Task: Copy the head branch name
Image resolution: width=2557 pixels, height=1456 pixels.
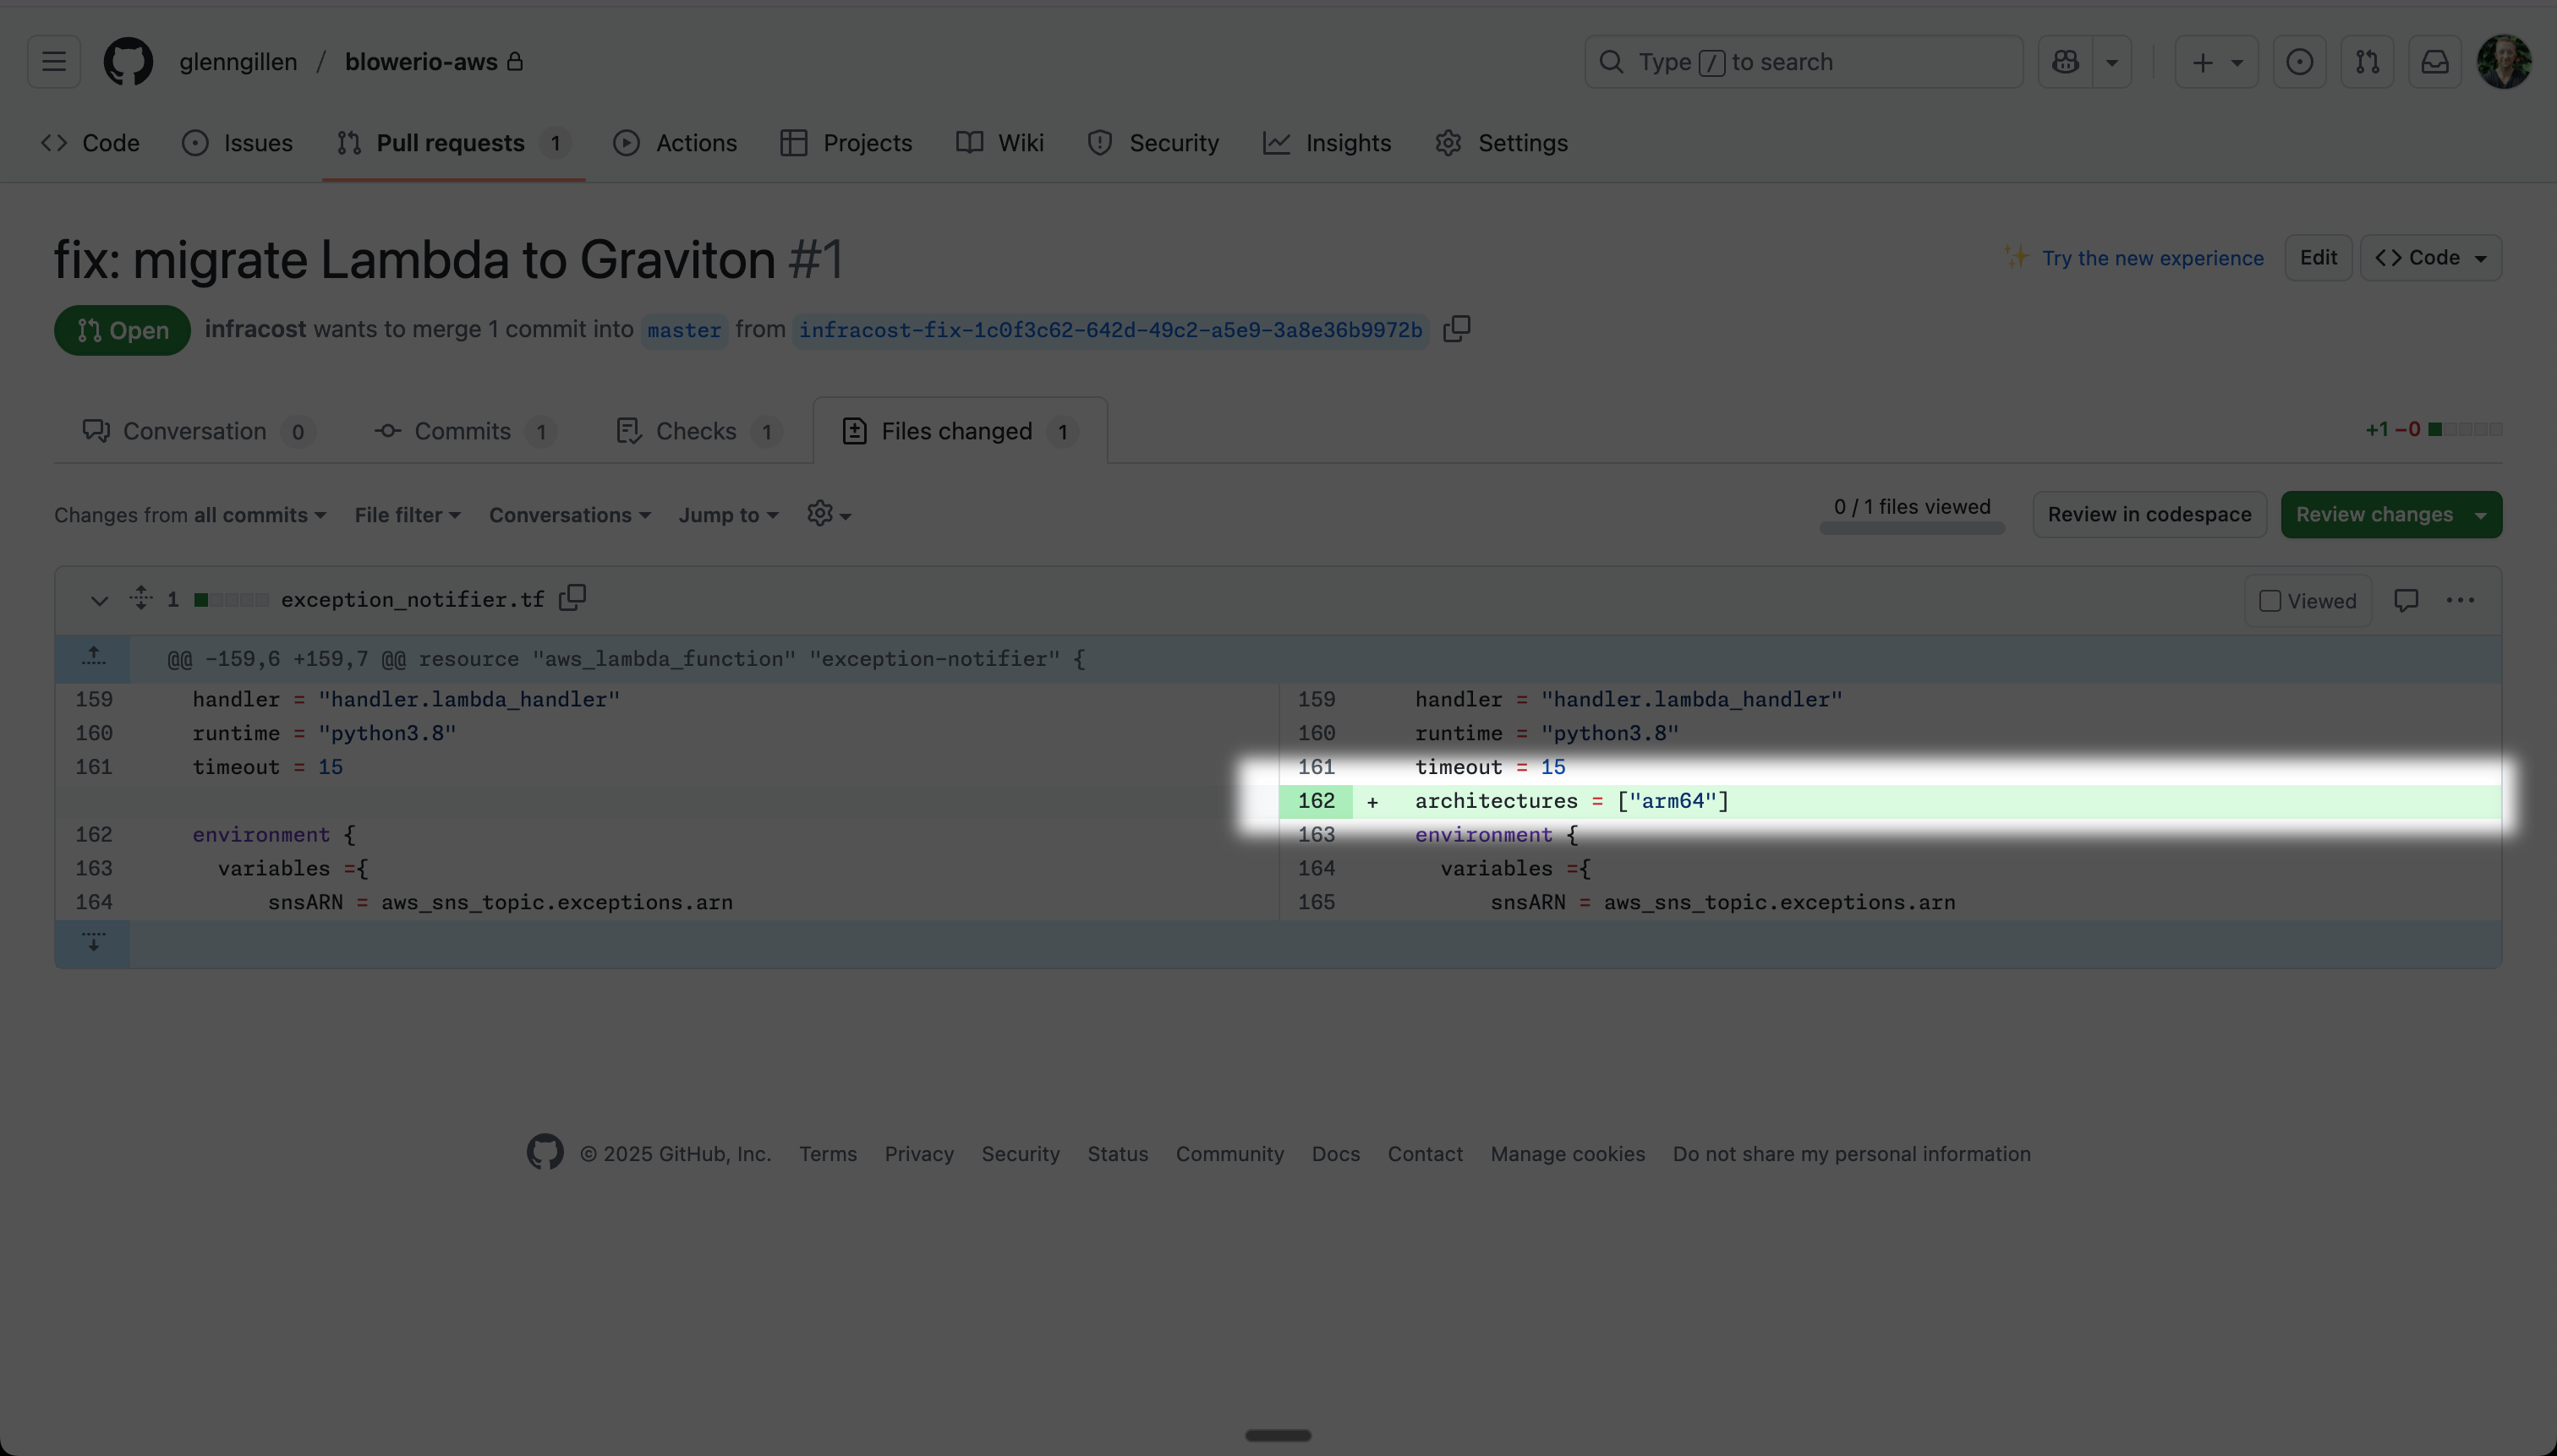Action: coord(1457,329)
